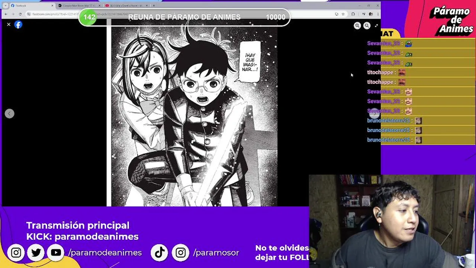The height and width of the screenshot is (268, 476).
Task: Click the Facebook logo icon
Action: pyautogui.click(x=18, y=25)
